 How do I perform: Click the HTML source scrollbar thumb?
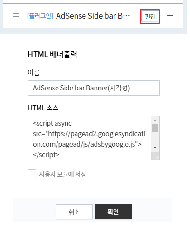tap(155, 128)
